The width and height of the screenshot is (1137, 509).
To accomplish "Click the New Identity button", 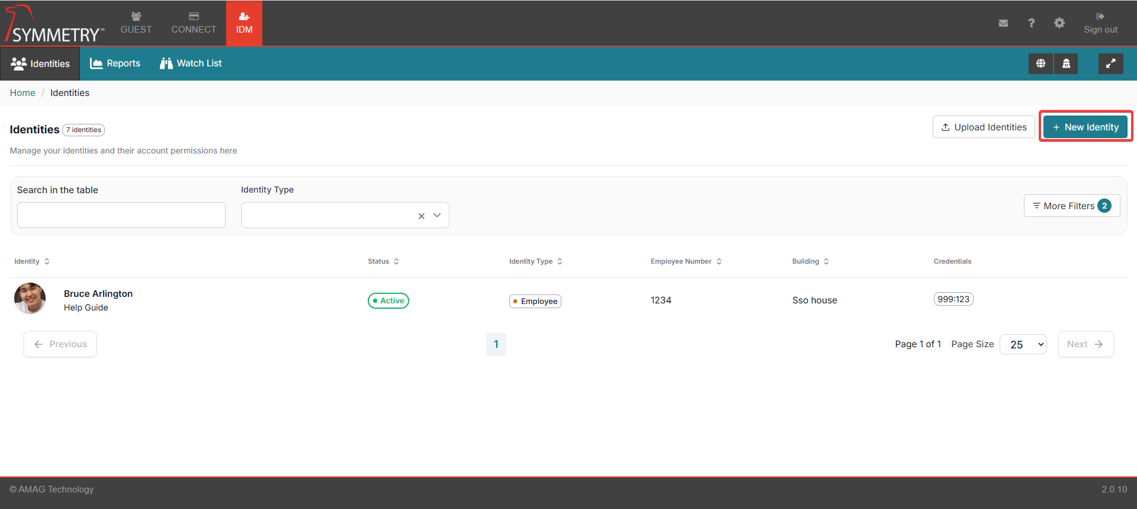I will 1085,127.
